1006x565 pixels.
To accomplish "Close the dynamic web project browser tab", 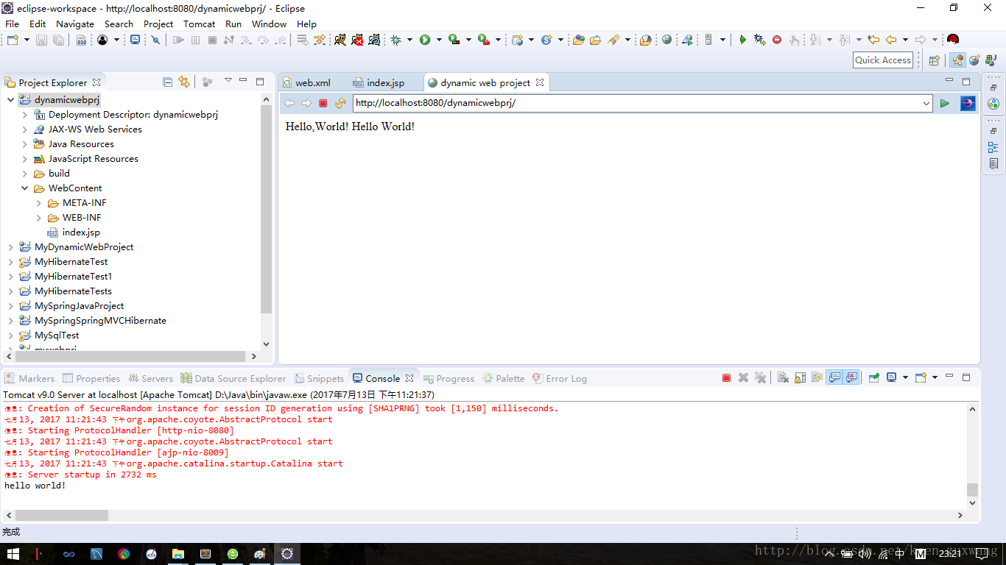I will click(540, 82).
